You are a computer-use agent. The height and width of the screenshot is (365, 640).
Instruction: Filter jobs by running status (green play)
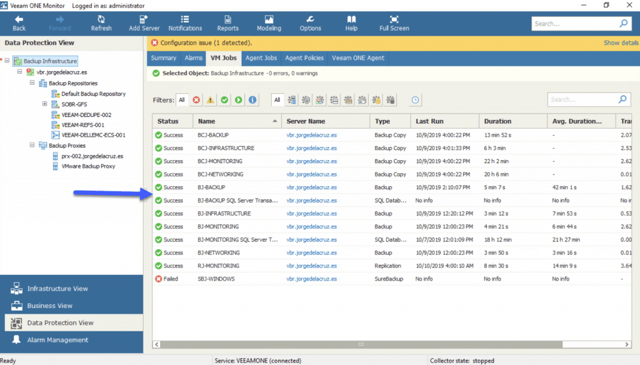tap(238, 100)
